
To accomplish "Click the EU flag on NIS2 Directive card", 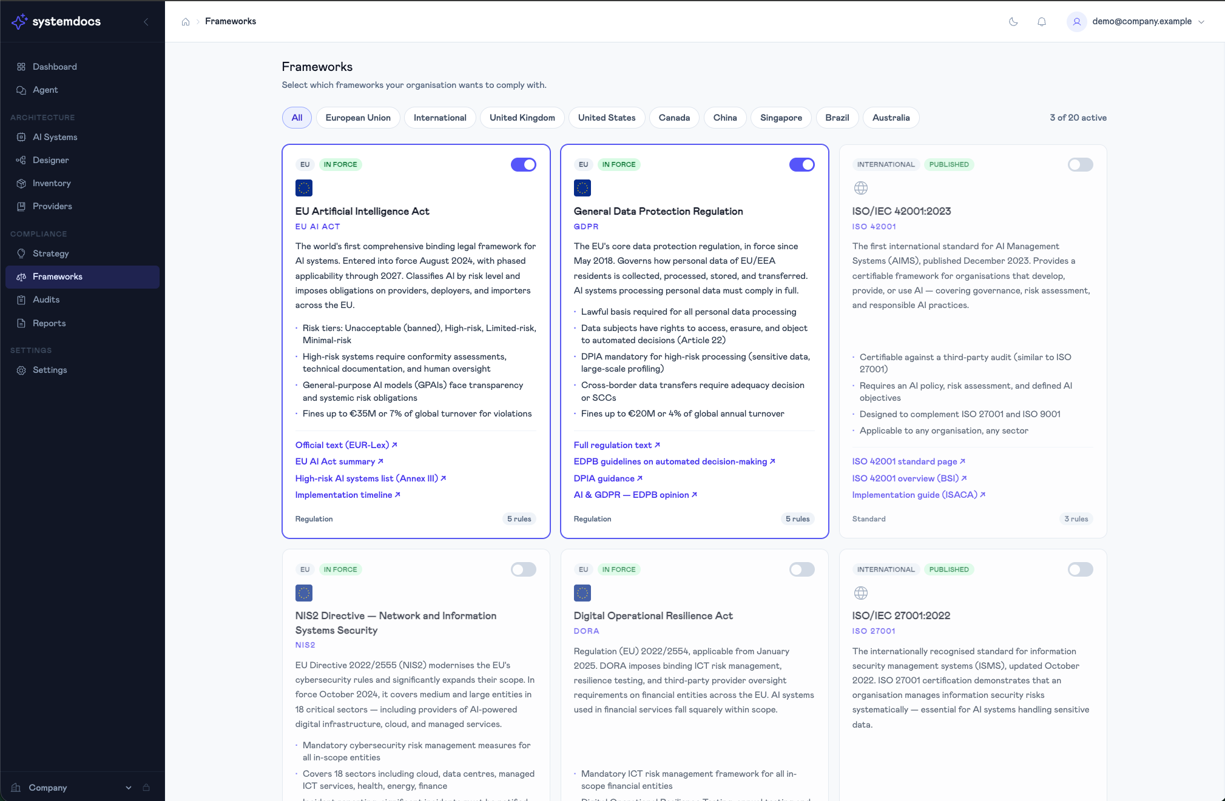I will coord(304,593).
